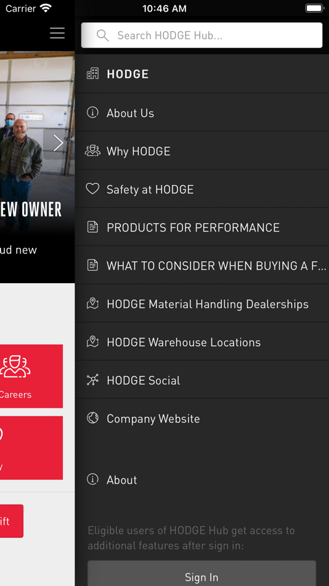The height and width of the screenshot is (586, 329).
Task: Click the search magnifier icon
Action: click(x=102, y=36)
